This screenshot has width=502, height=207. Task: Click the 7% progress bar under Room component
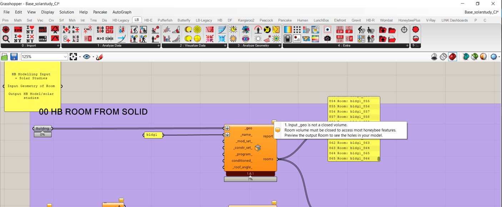click(x=250, y=179)
